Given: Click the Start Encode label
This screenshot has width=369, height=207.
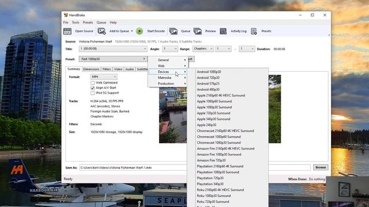Looking at the screenshot, I should [x=156, y=31].
